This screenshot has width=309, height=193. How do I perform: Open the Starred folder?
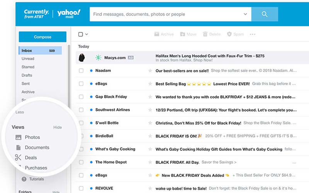[x=28, y=67]
